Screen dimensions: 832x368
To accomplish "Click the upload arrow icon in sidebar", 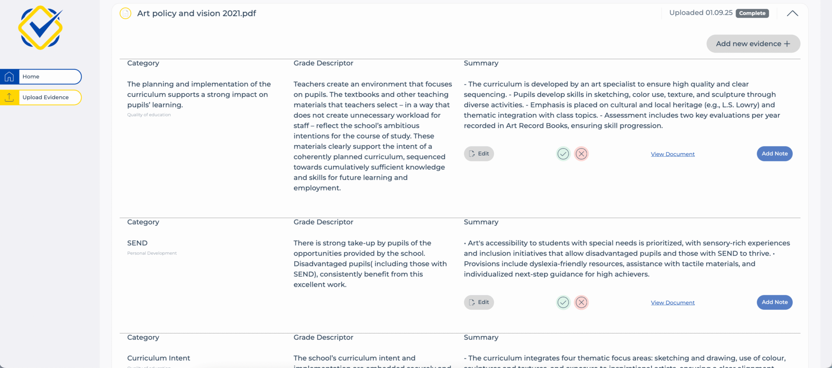I will point(9,98).
